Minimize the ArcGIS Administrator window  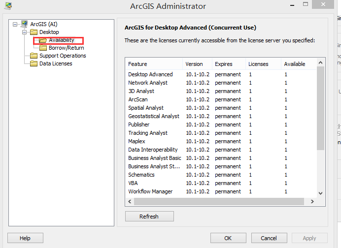coord(292,5)
